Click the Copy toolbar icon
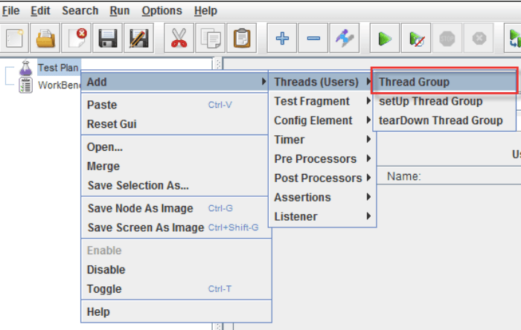 (211, 38)
